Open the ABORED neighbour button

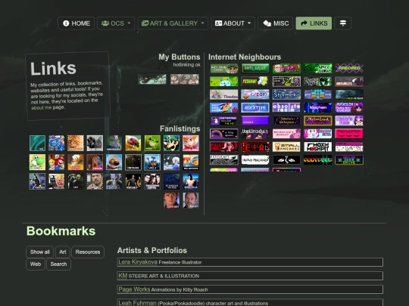click(349, 69)
